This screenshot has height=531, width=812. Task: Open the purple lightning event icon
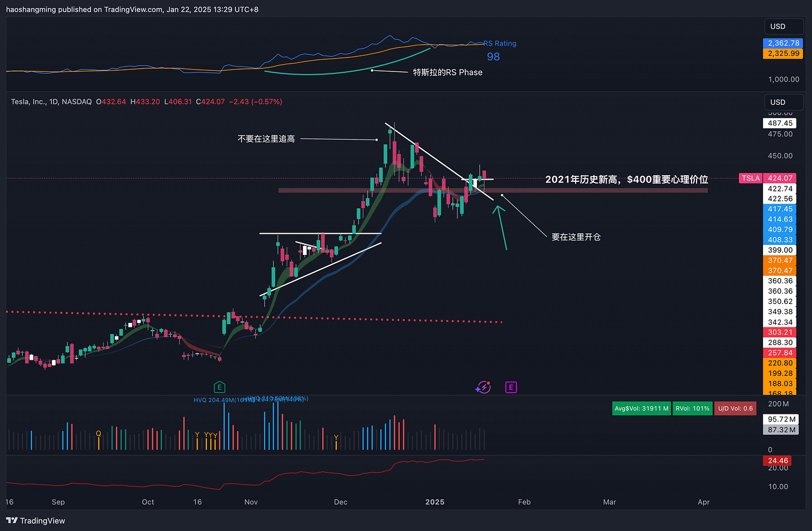[483, 387]
